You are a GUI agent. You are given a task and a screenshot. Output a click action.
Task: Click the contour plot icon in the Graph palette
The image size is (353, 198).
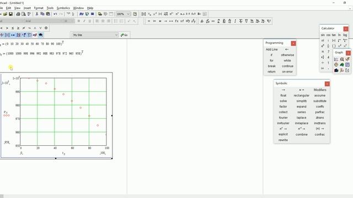click(347, 65)
